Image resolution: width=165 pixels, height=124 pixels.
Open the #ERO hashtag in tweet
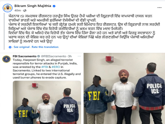click(56, 67)
